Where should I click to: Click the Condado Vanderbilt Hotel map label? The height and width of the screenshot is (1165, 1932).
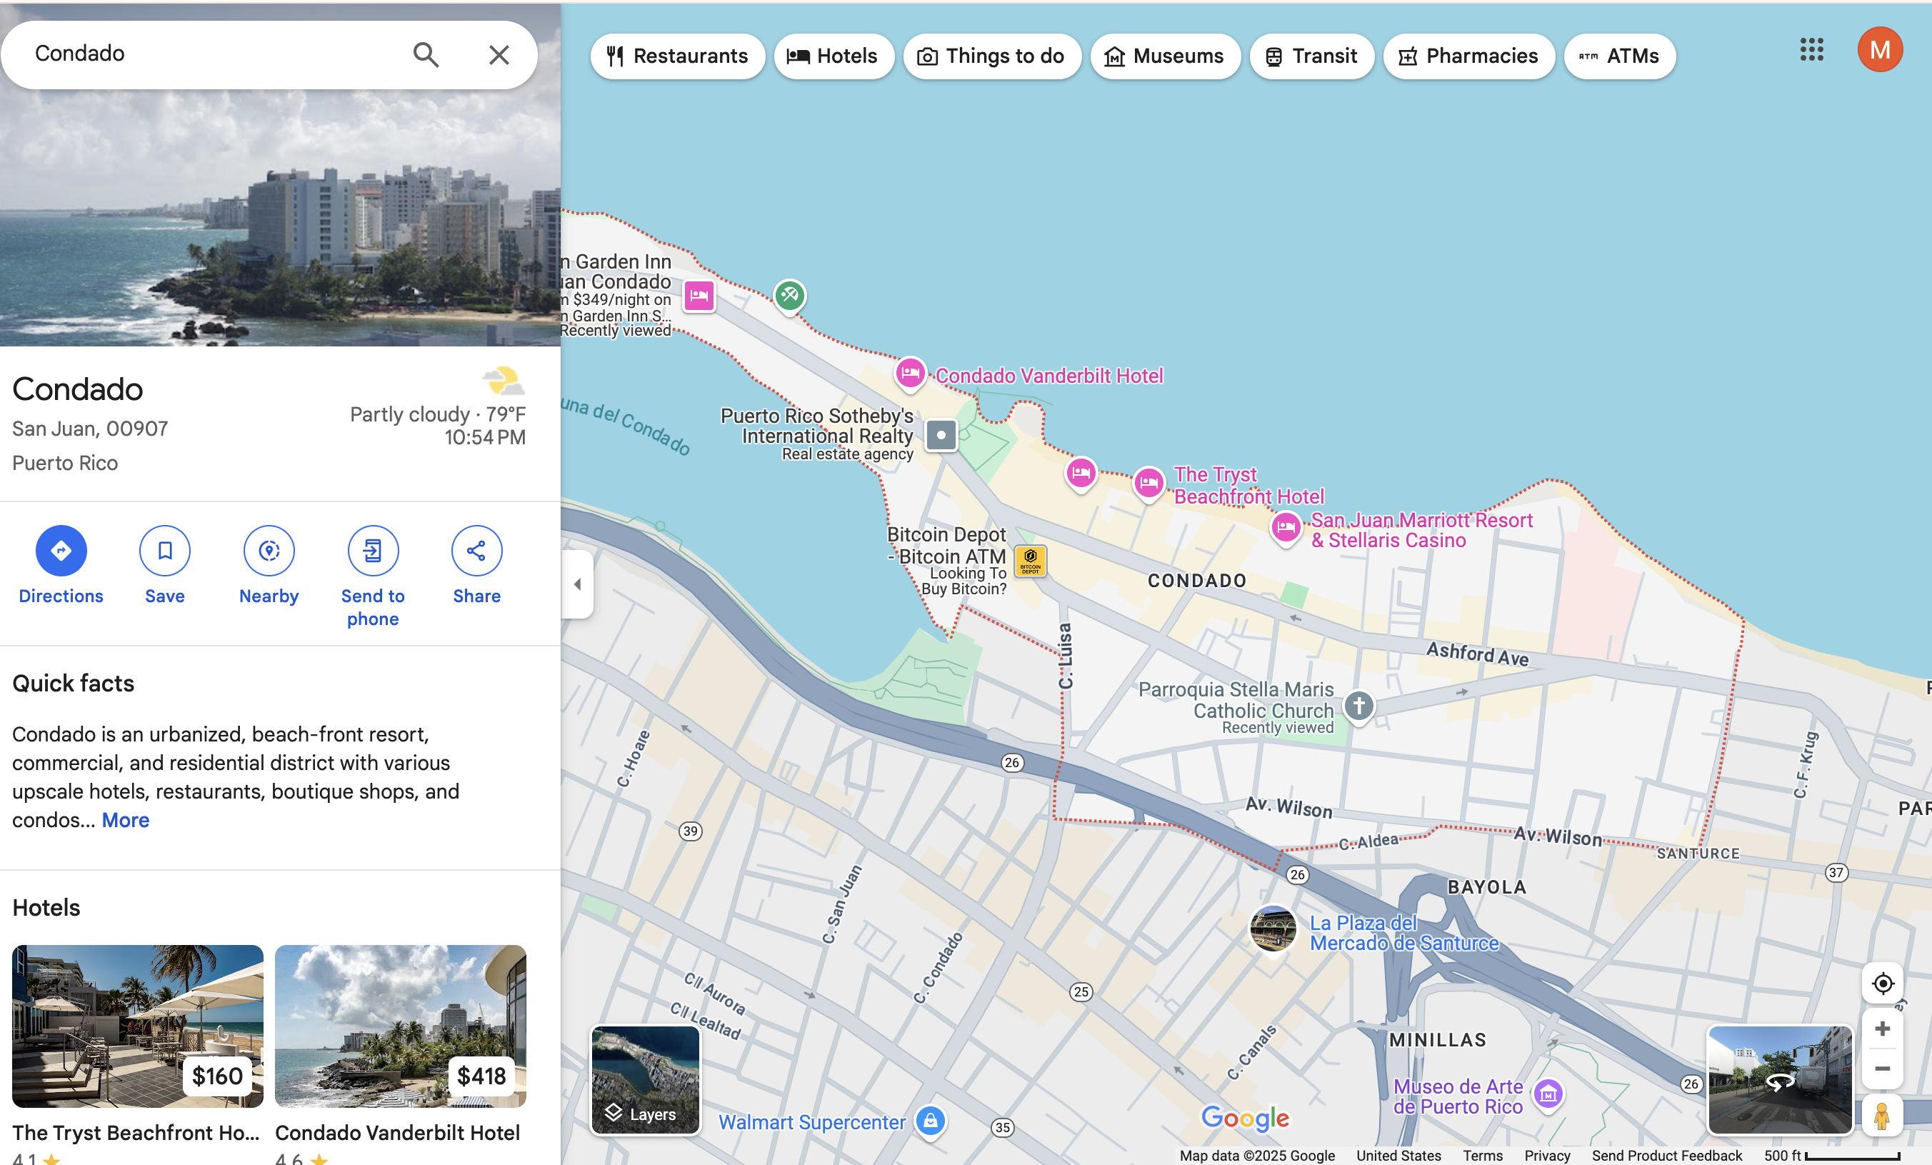click(x=1049, y=376)
